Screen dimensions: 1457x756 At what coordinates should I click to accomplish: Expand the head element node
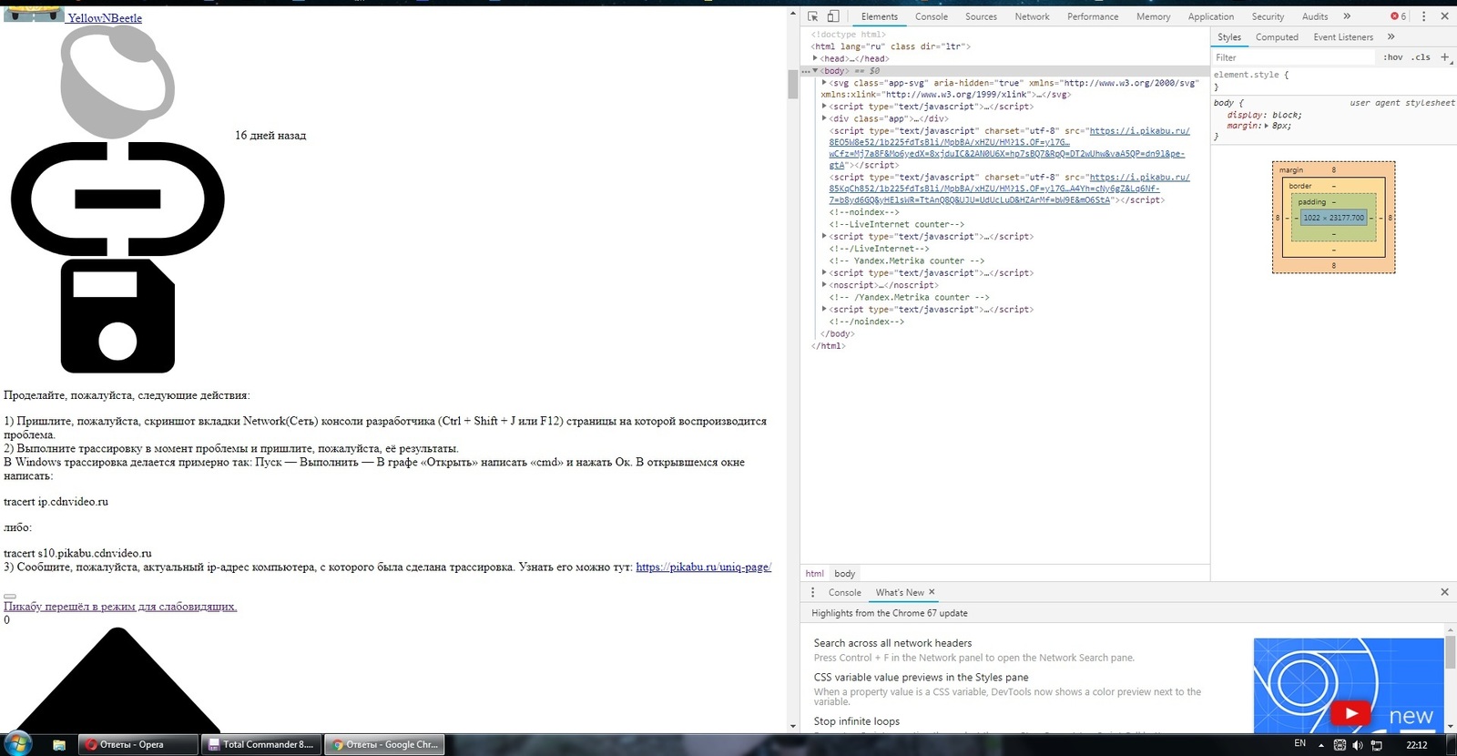816,58
